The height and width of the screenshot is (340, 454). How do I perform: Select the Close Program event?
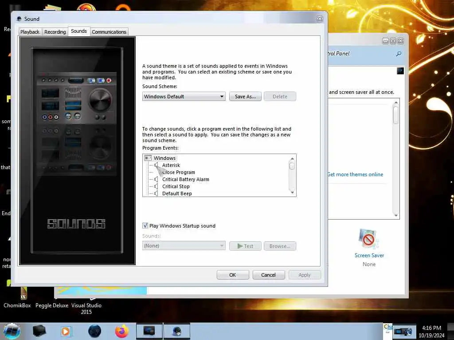[x=179, y=172]
